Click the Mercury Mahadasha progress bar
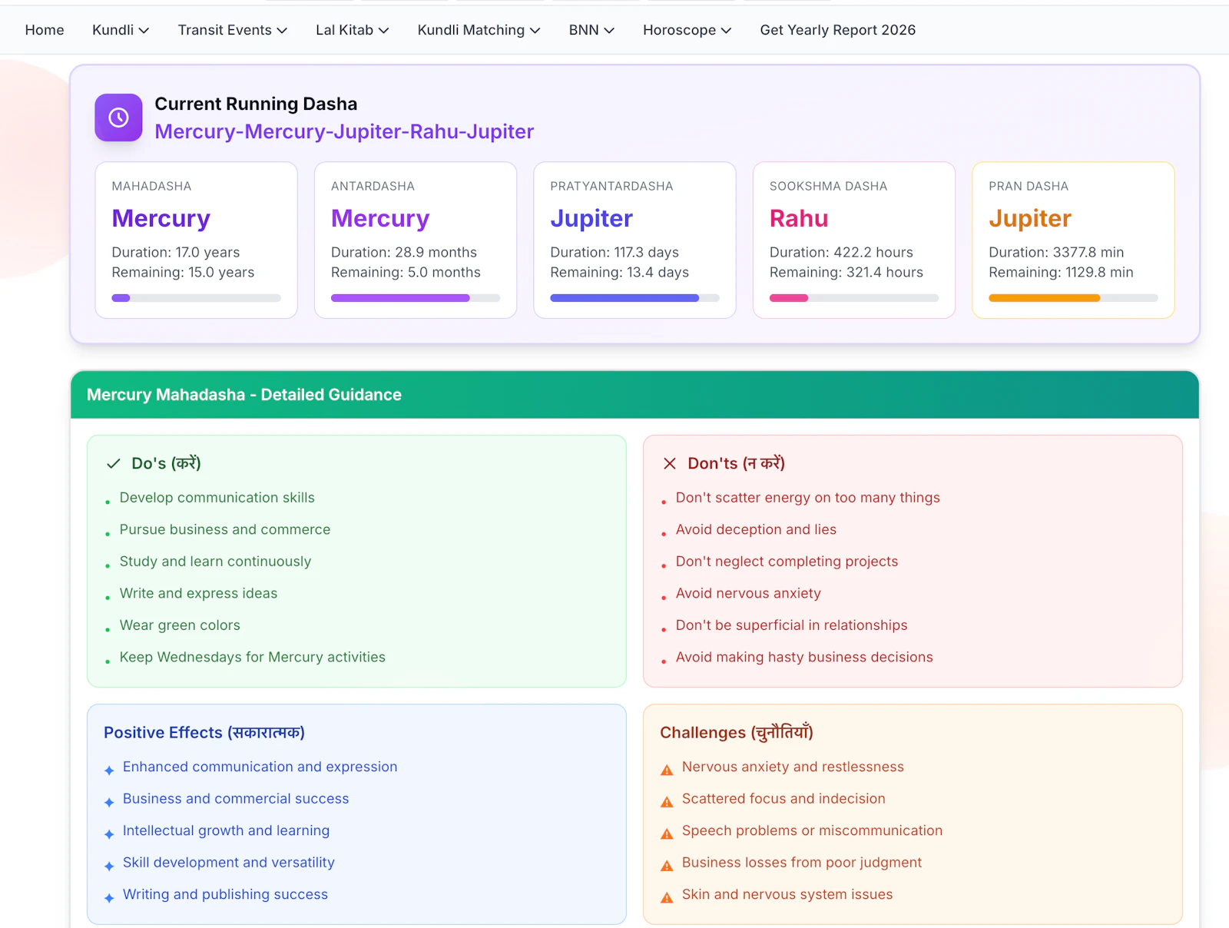Viewport: 1229px width, 928px height. [x=196, y=298]
